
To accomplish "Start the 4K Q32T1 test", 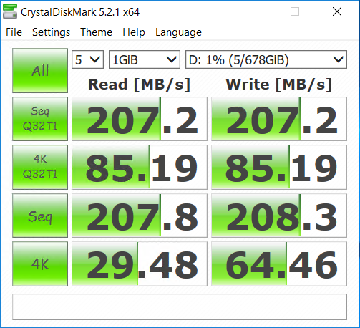I will coord(40,167).
